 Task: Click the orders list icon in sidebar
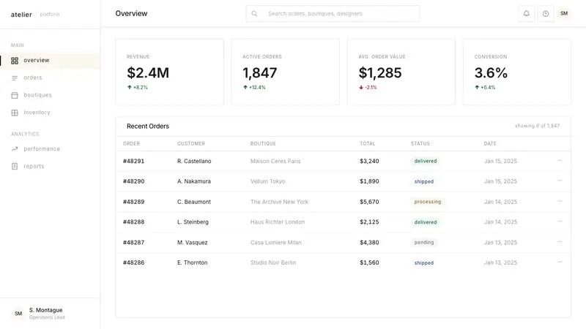15,78
